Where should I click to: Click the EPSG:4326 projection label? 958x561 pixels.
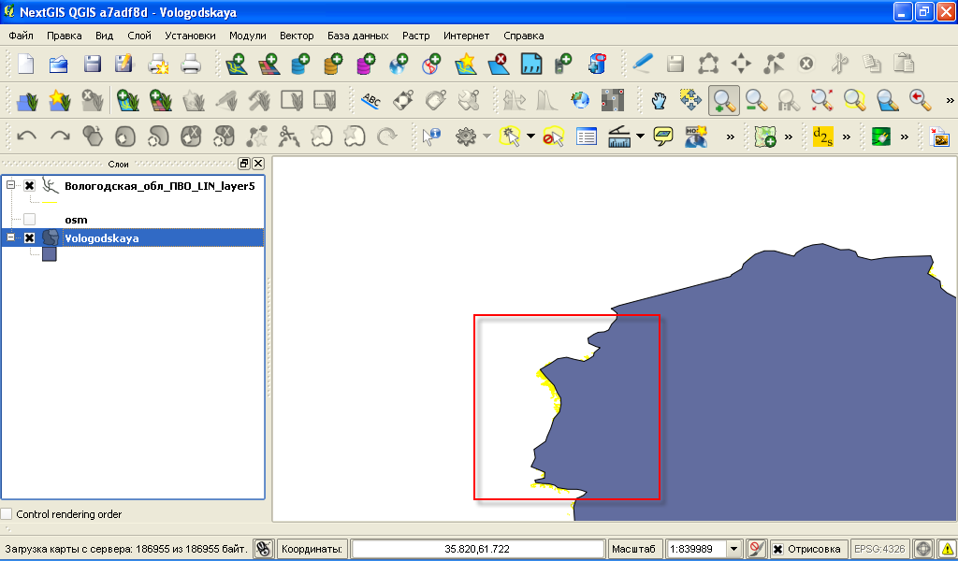tap(879, 549)
